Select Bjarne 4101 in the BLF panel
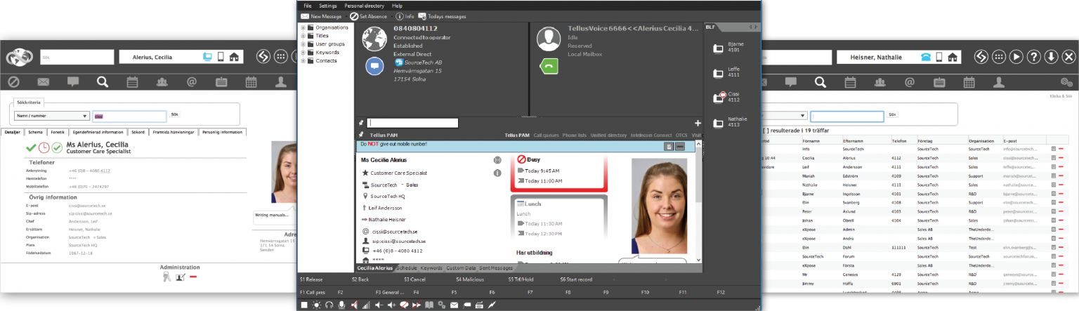 [729, 47]
